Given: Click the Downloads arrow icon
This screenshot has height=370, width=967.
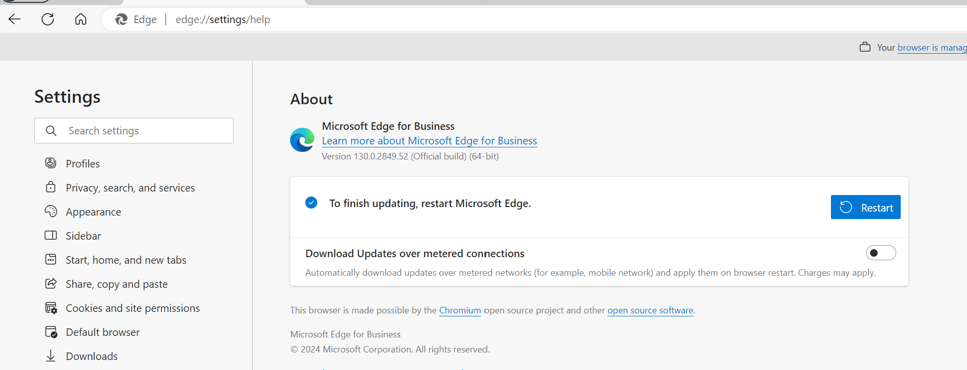Looking at the screenshot, I should coord(51,356).
